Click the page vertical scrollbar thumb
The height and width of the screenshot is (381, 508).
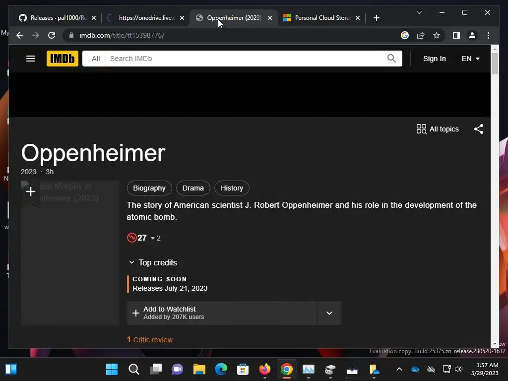point(495,63)
